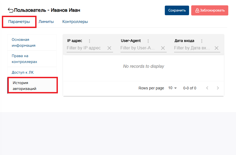236x155 pixels.
Task: Open Дата входа column menu dots
Action: [202, 41]
